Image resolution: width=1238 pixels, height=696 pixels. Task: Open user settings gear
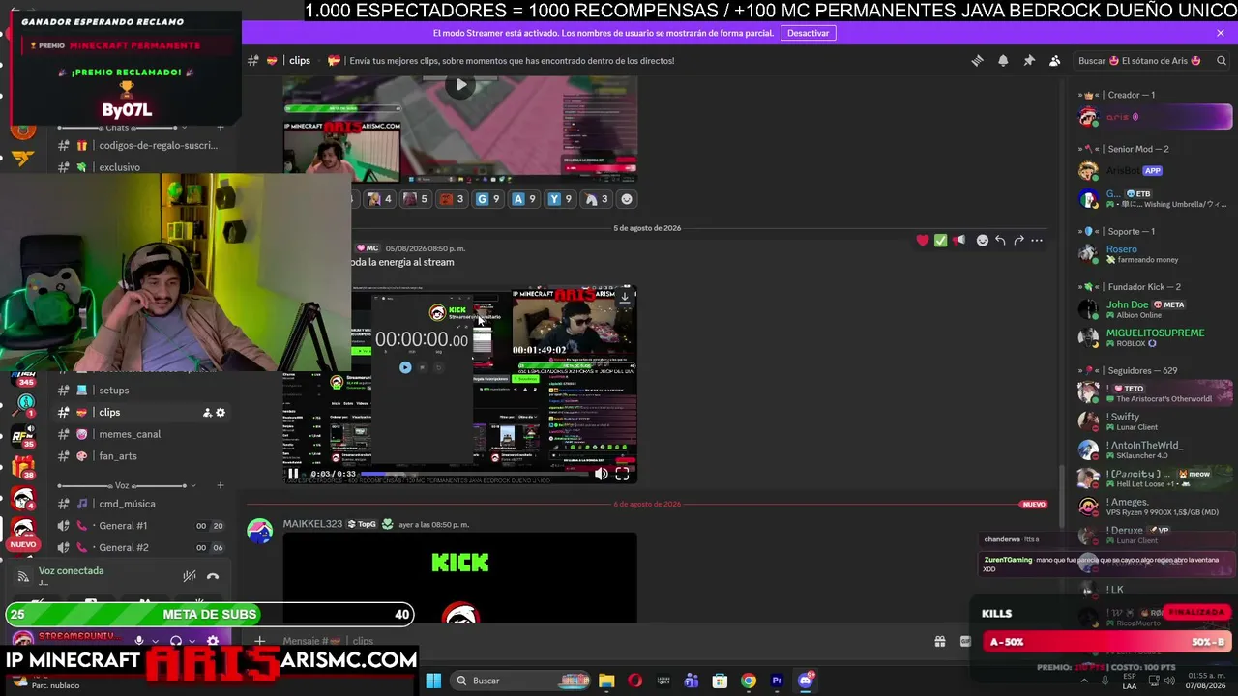(x=213, y=641)
